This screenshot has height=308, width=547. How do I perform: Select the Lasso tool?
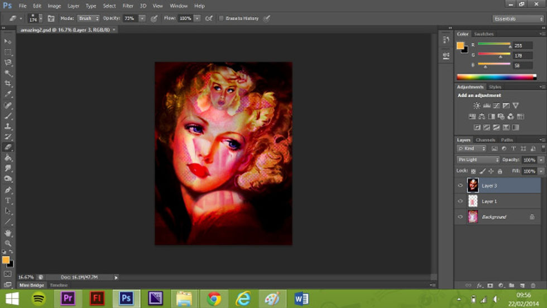coord(8,63)
